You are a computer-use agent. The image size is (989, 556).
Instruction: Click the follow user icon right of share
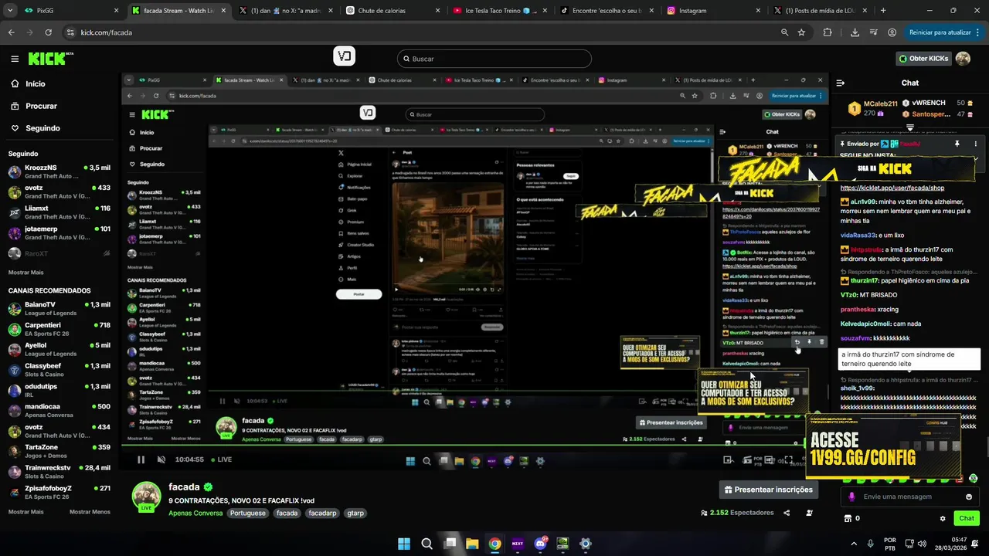809,513
